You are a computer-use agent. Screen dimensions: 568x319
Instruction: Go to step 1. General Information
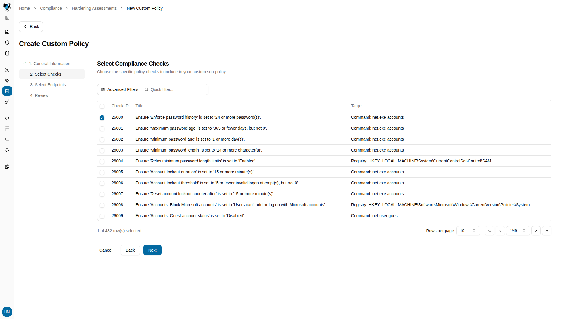point(52,64)
